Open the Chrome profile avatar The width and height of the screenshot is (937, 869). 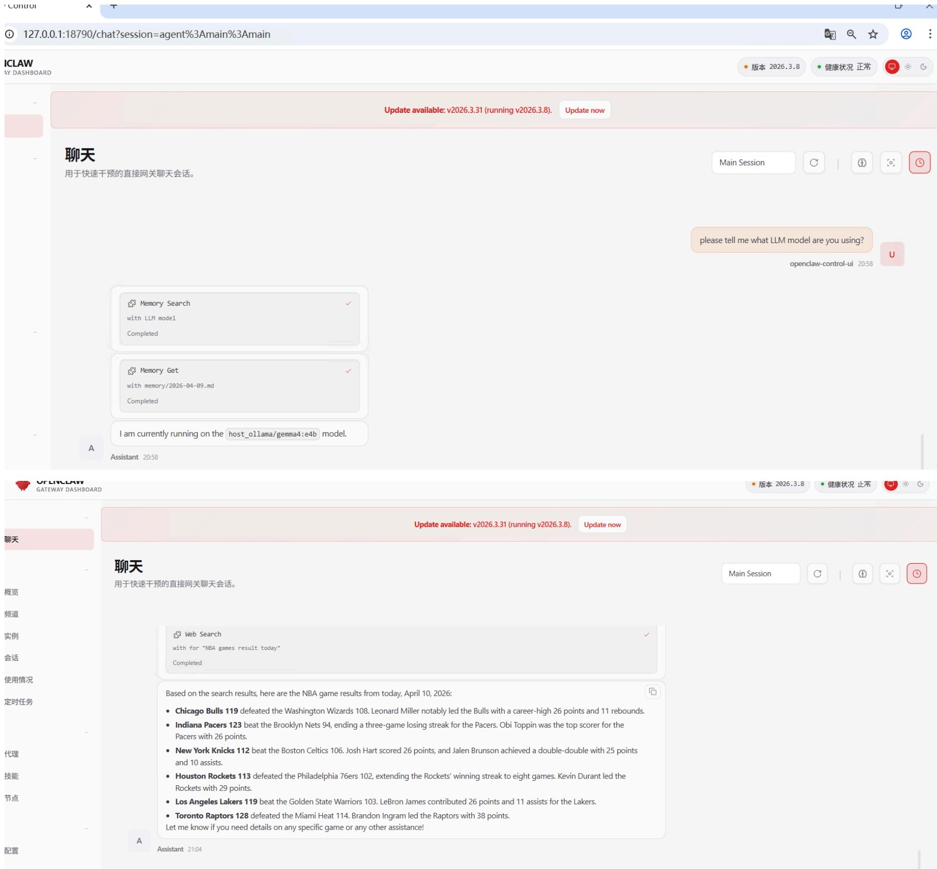click(906, 34)
